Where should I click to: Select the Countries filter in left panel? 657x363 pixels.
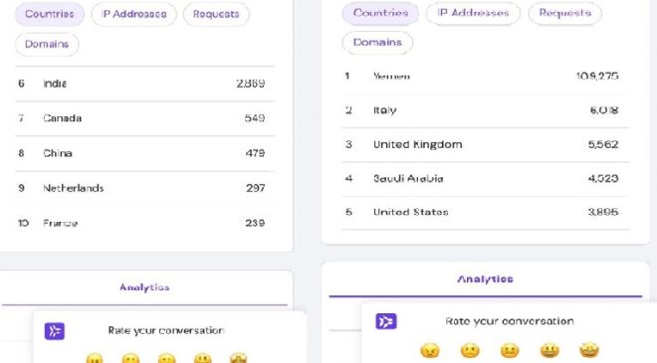(50, 14)
